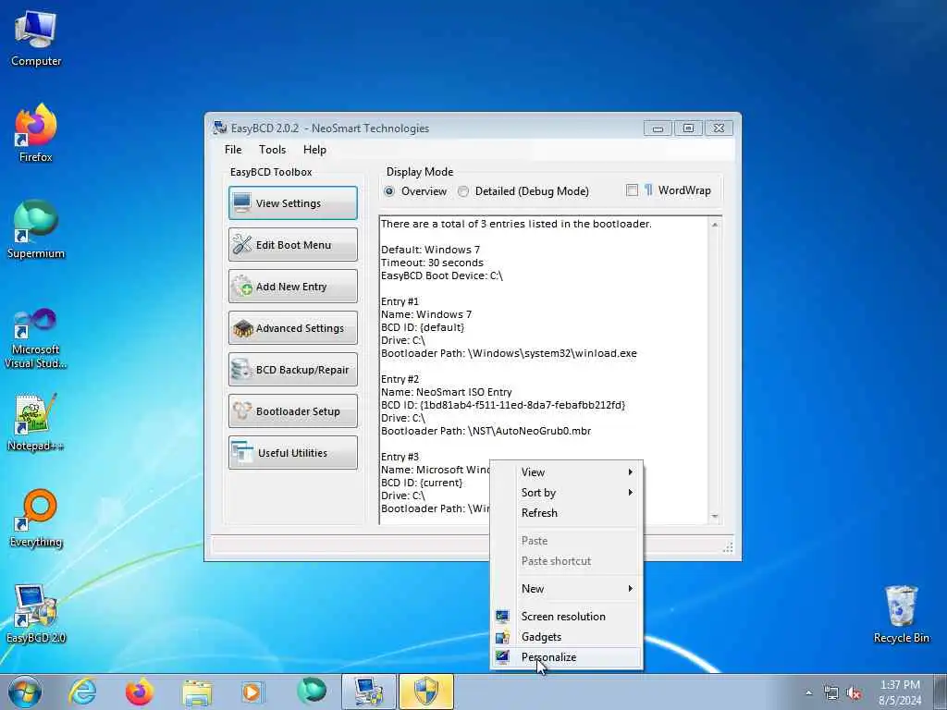Open the Notepad++ desktop shortcut

click(36, 422)
